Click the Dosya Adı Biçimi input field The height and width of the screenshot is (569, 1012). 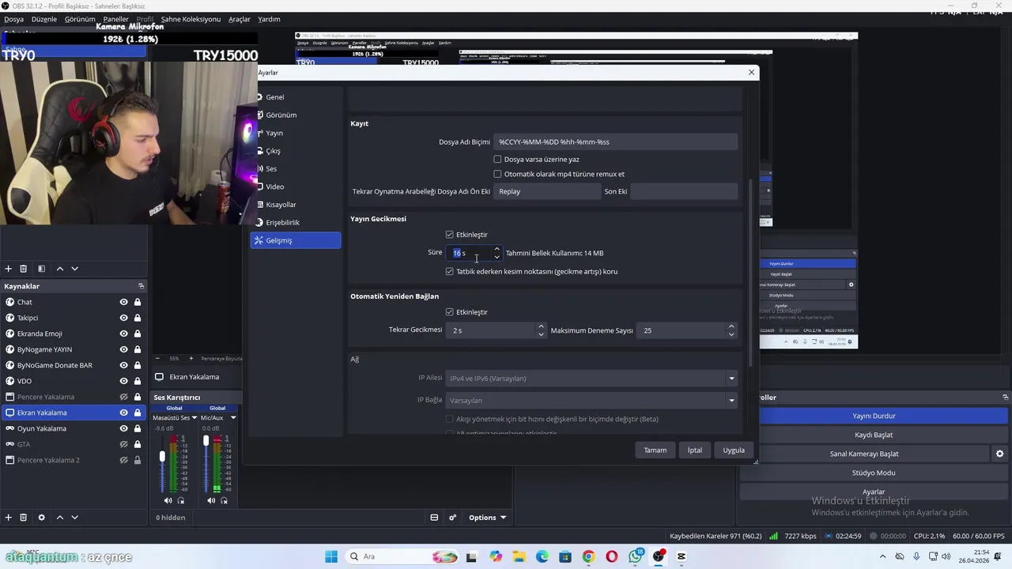[615, 141]
